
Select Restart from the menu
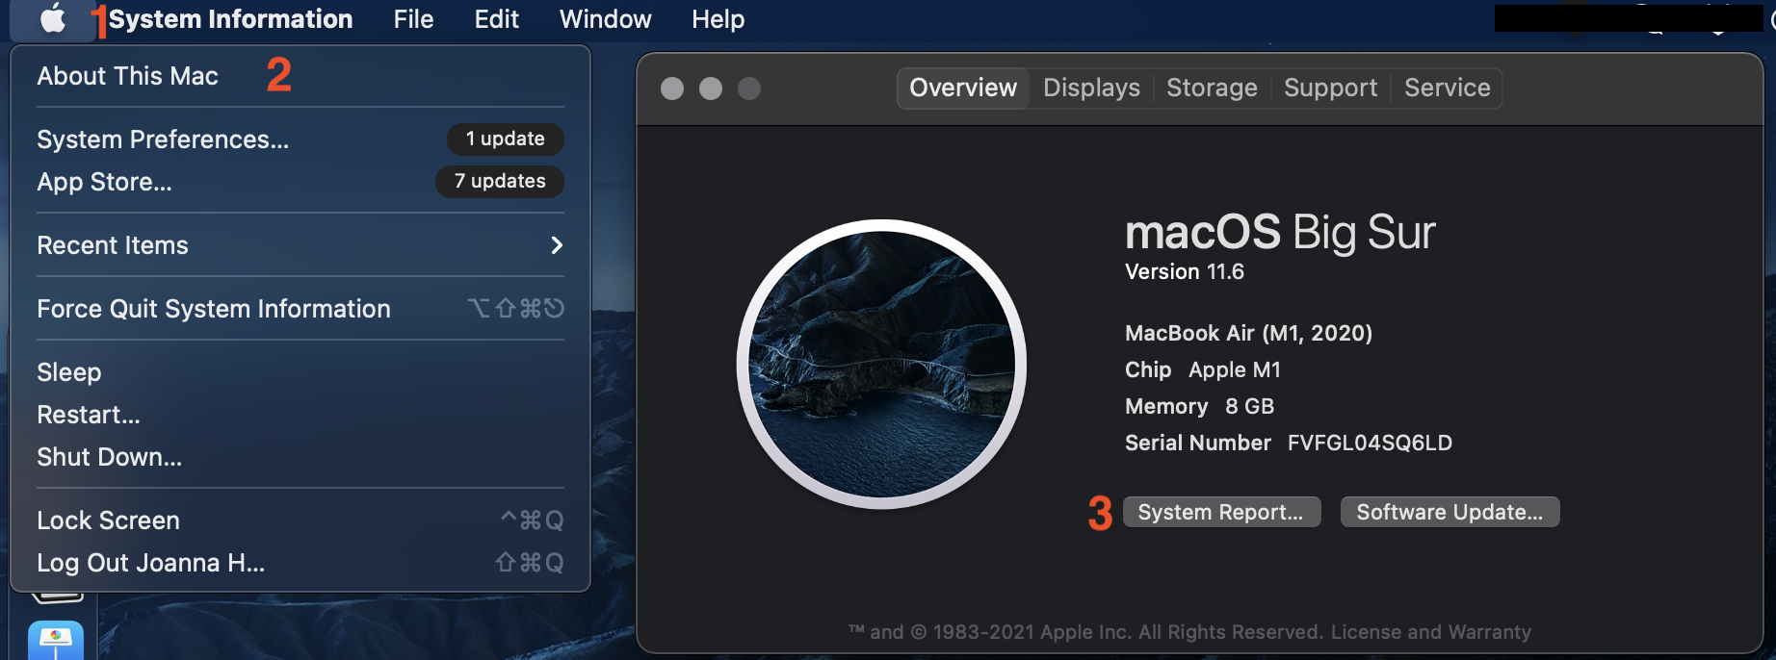pyautogui.click(x=89, y=415)
